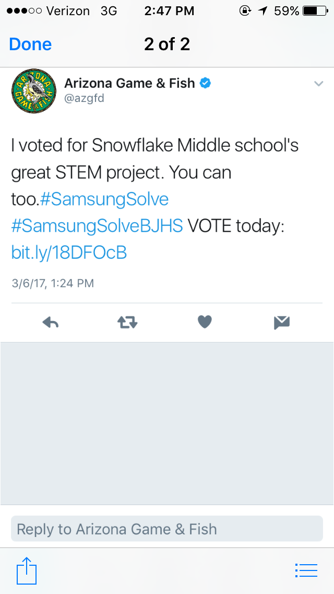Tap the rotation lock status icon

click(245, 11)
